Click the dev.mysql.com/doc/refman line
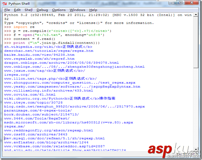The image size is (202, 160). tap(54, 139)
